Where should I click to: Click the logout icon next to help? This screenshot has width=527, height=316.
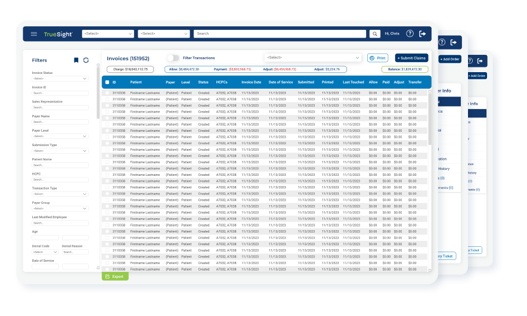click(423, 34)
